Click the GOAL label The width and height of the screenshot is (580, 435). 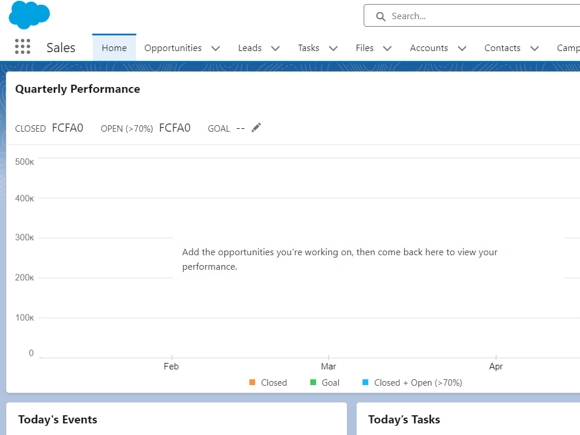pyautogui.click(x=219, y=129)
